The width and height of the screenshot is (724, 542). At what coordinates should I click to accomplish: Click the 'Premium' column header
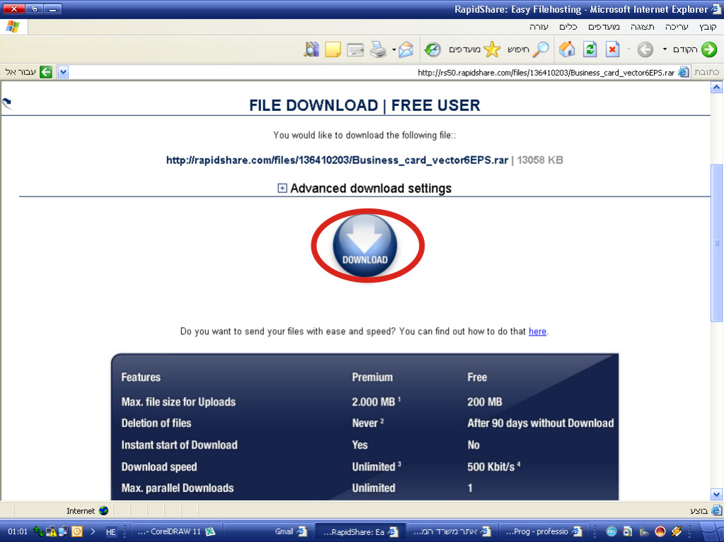coord(372,377)
